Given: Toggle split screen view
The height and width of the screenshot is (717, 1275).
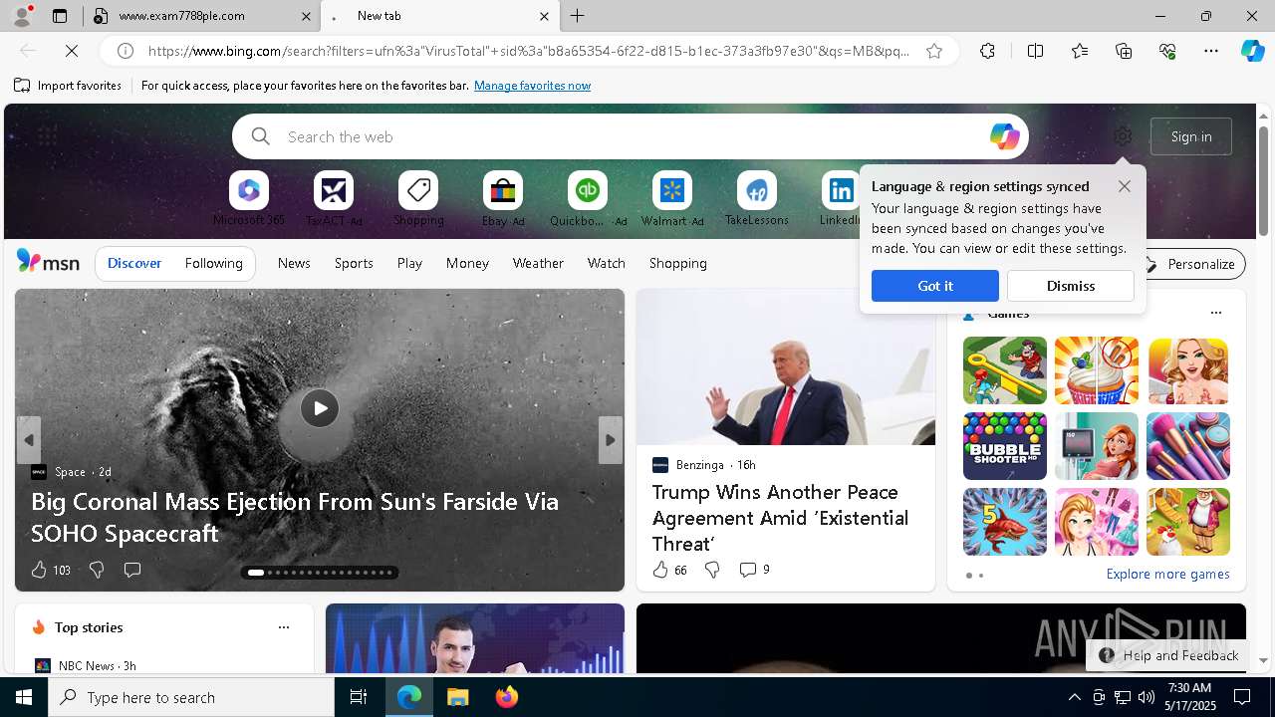Looking at the screenshot, I should (x=1035, y=51).
